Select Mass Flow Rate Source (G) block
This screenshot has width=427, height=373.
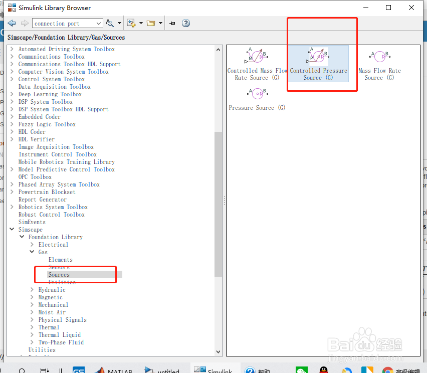[x=379, y=64]
